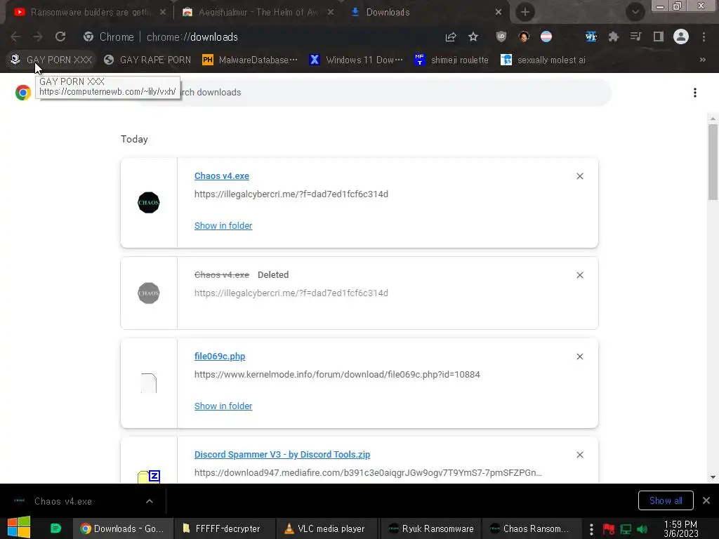Click the green chat taskbar icon

click(x=56, y=528)
